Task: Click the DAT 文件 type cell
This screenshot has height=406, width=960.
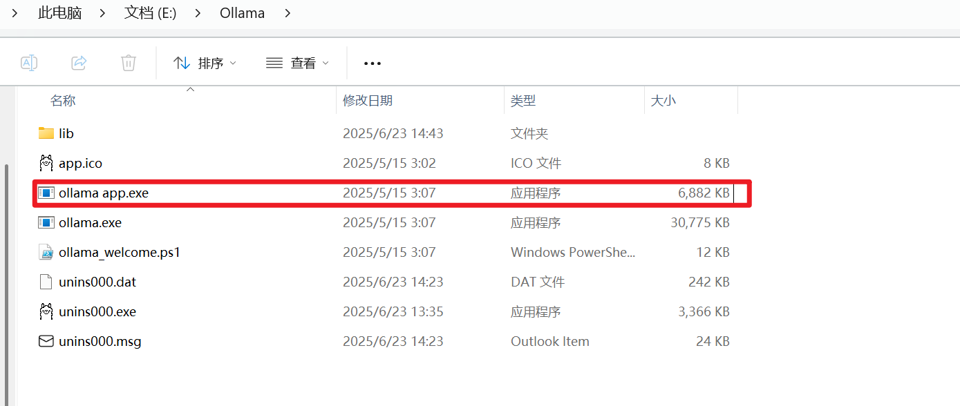Action: [538, 282]
